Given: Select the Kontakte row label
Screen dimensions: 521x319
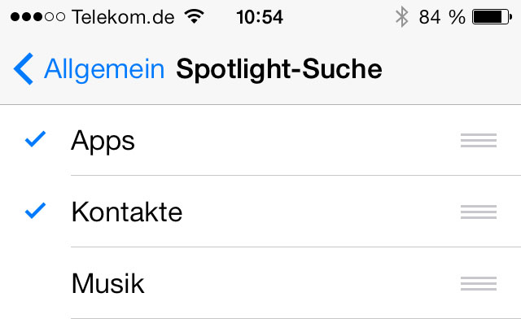Looking at the screenshot, I should pyautogui.click(x=127, y=212).
